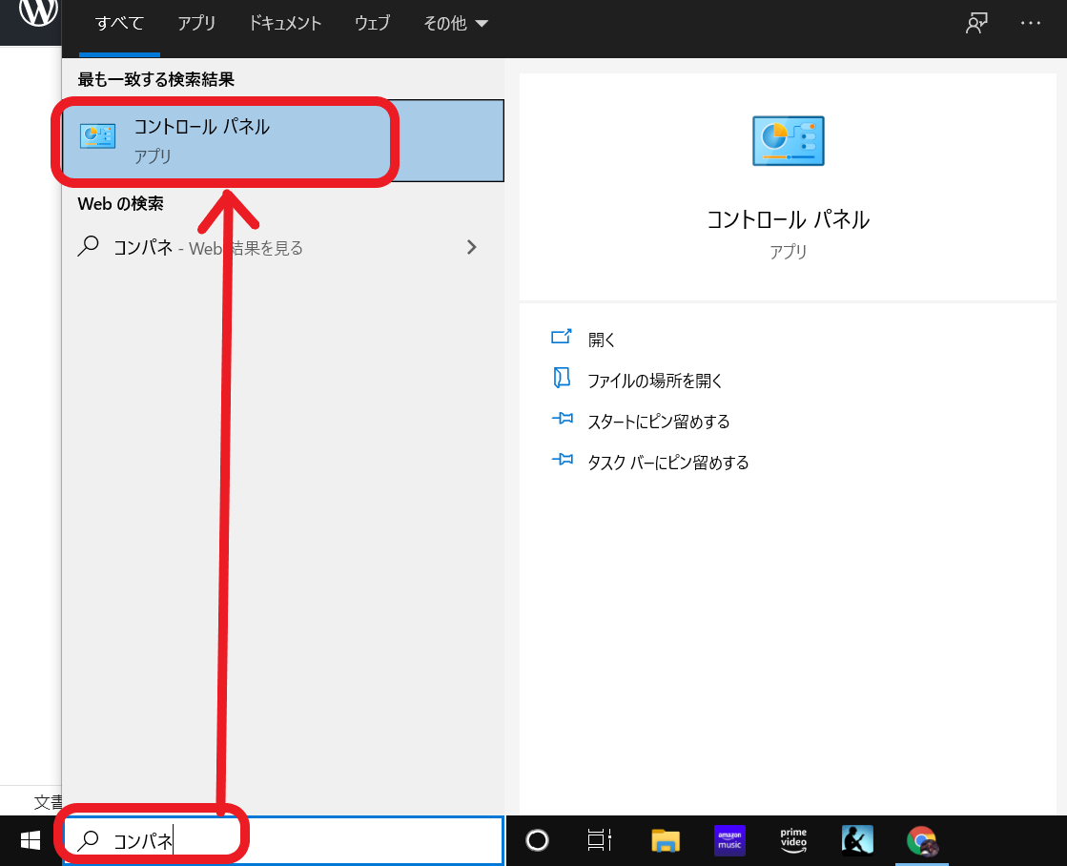Screen dimensions: 1067x866
Task: Click the Windows Start button
Action: pyautogui.click(x=30, y=841)
